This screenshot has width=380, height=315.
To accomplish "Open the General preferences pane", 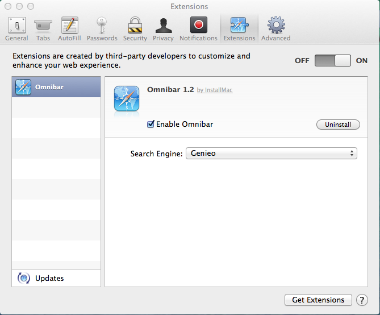I will coord(16,29).
